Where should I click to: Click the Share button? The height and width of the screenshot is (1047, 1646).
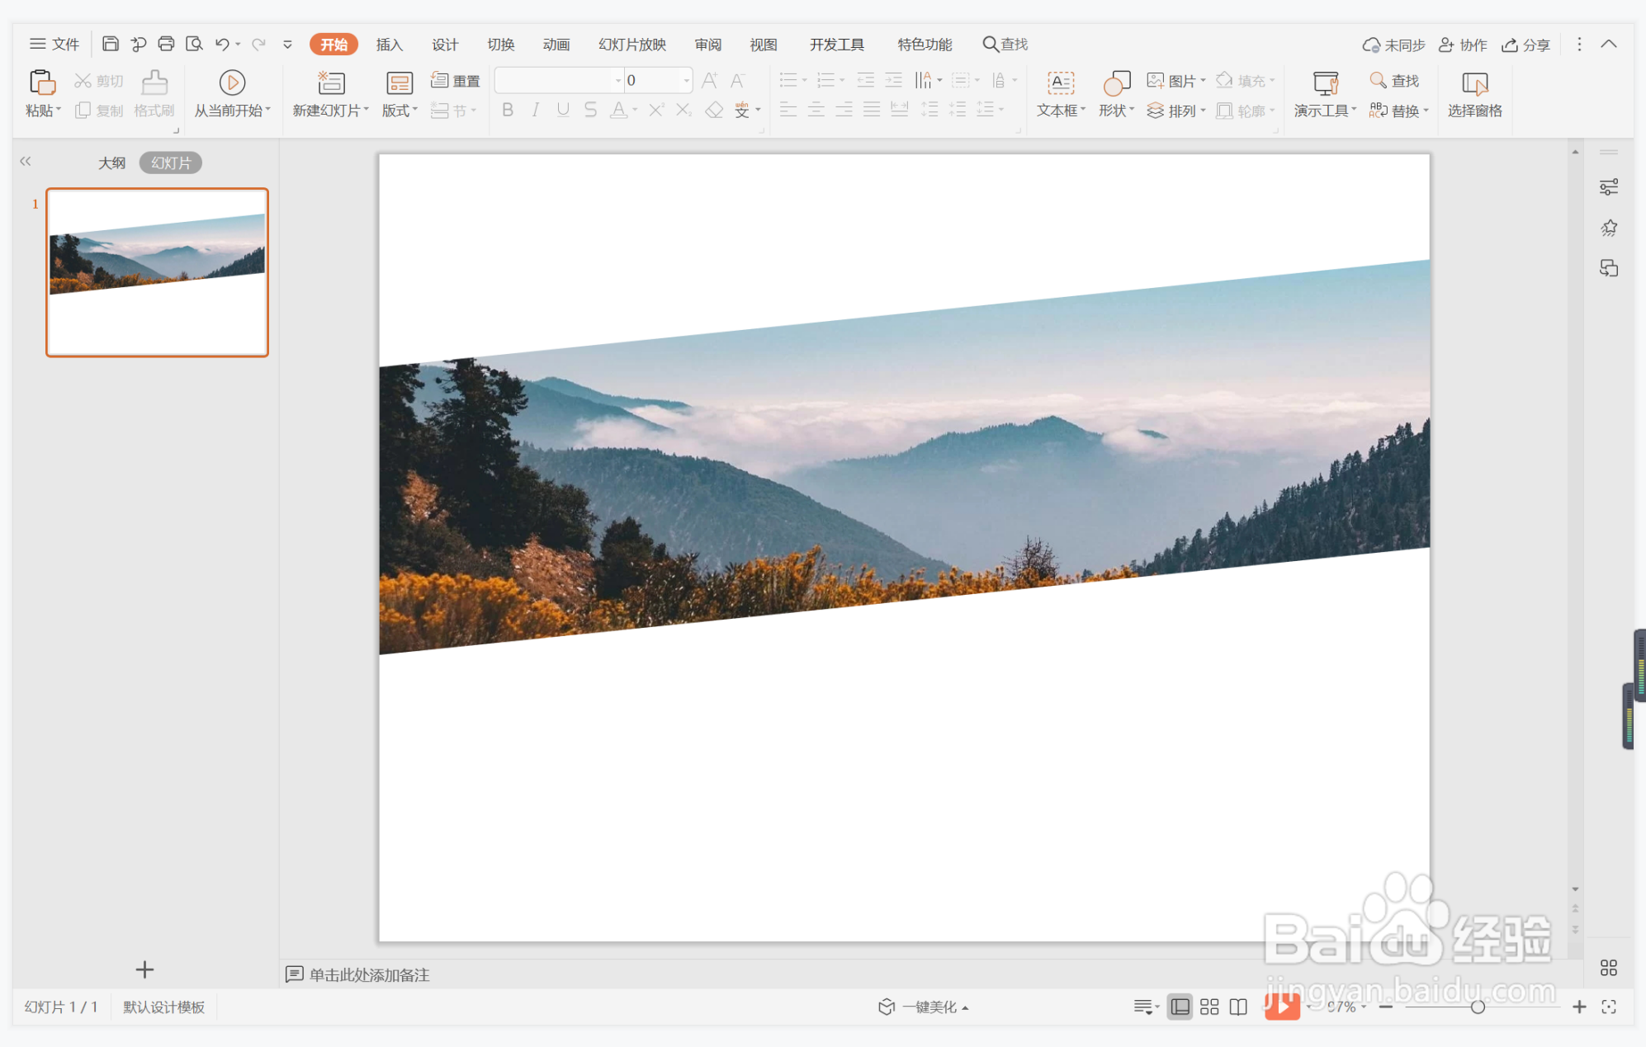(x=1525, y=45)
